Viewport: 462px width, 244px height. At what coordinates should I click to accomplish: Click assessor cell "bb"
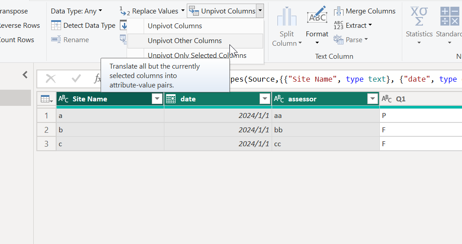pyautogui.click(x=326, y=130)
